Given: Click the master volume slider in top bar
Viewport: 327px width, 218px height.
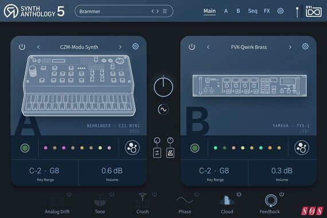Looking at the screenshot, I should 297,12.
